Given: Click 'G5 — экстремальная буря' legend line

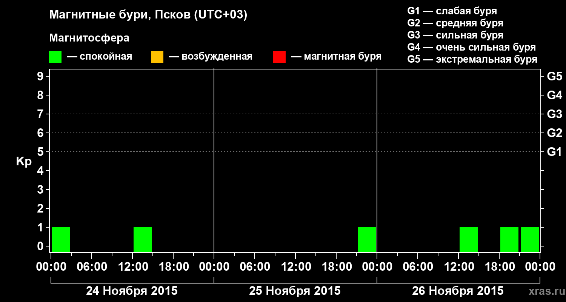Looking at the screenshot, I should (x=472, y=59).
